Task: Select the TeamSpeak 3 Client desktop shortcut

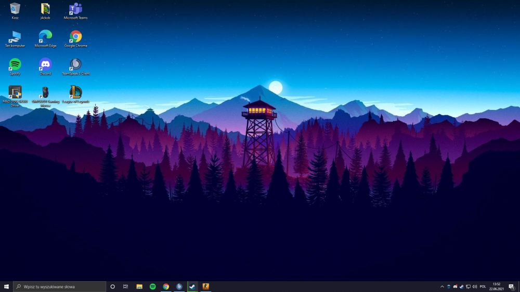Action: tap(75, 67)
